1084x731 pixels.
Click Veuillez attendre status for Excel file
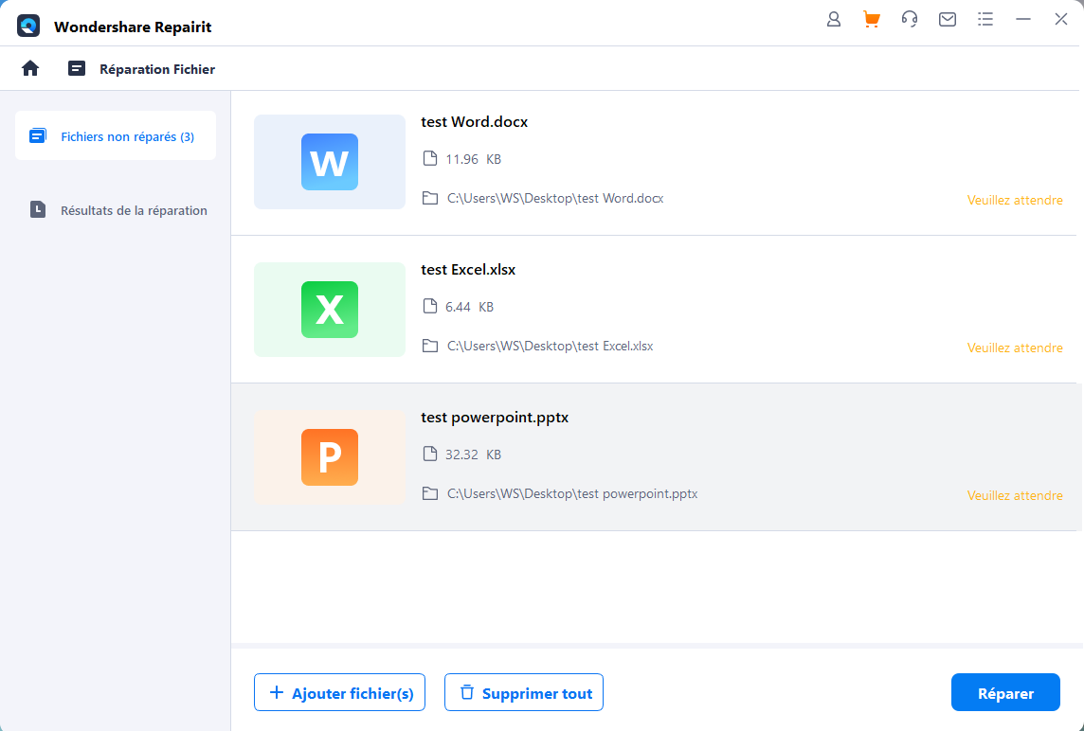pos(1015,348)
